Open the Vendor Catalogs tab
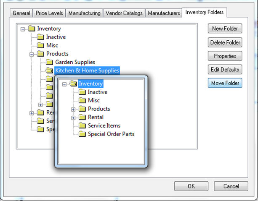The image size is (258, 201). click(x=124, y=13)
